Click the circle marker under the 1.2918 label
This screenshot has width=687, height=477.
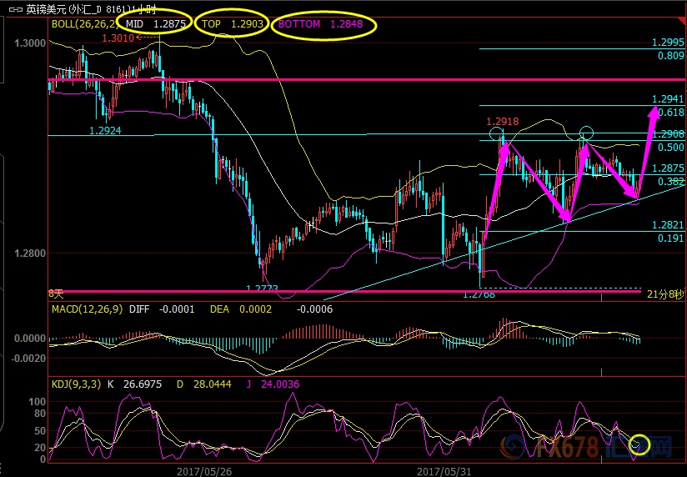click(497, 134)
